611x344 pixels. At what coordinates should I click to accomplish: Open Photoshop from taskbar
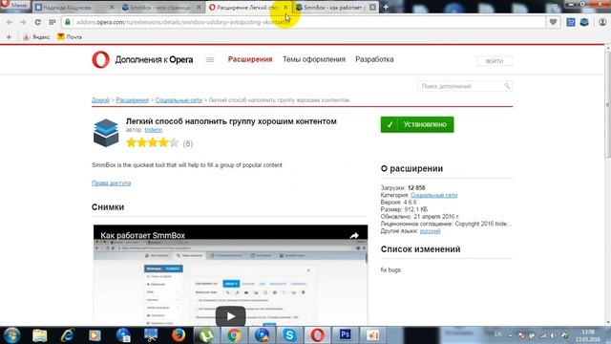pos(345,334)
